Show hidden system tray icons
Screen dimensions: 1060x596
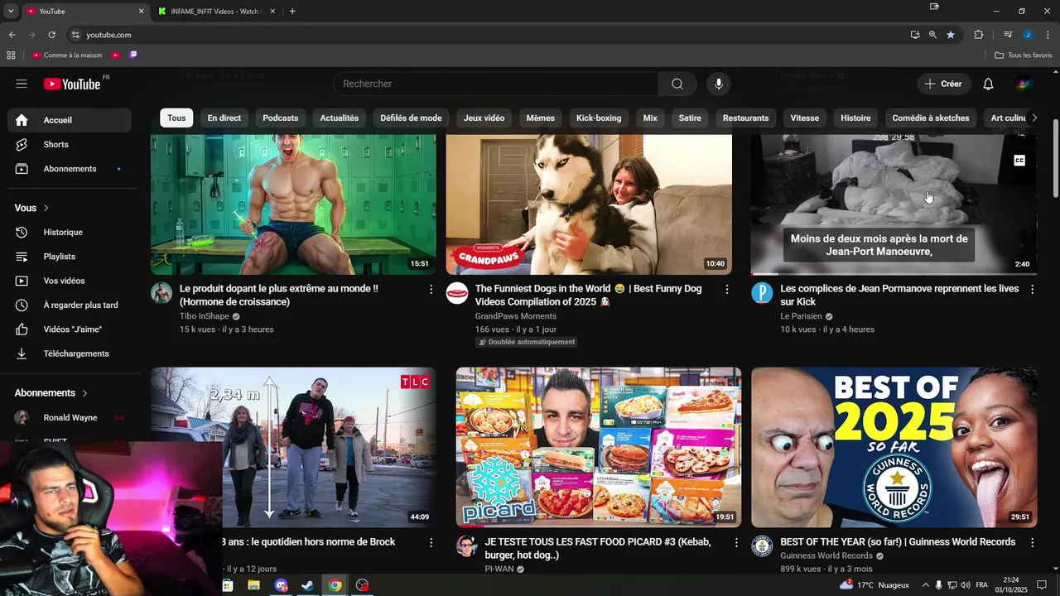925,585
